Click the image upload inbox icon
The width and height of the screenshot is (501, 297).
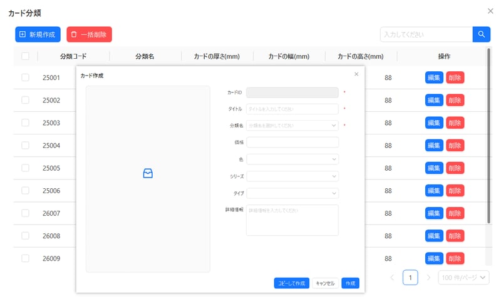[148, 173]
